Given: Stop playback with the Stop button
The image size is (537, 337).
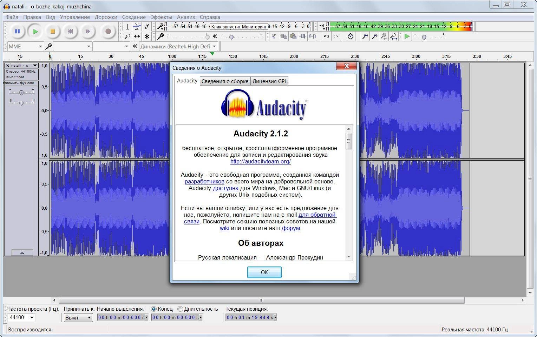Looking at the screenshot, I should (x=53, y=31).
